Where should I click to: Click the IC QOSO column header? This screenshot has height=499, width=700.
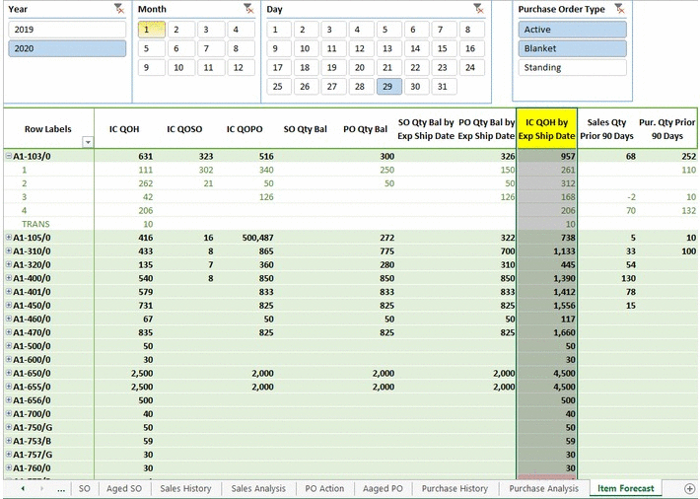pos(184,128)
